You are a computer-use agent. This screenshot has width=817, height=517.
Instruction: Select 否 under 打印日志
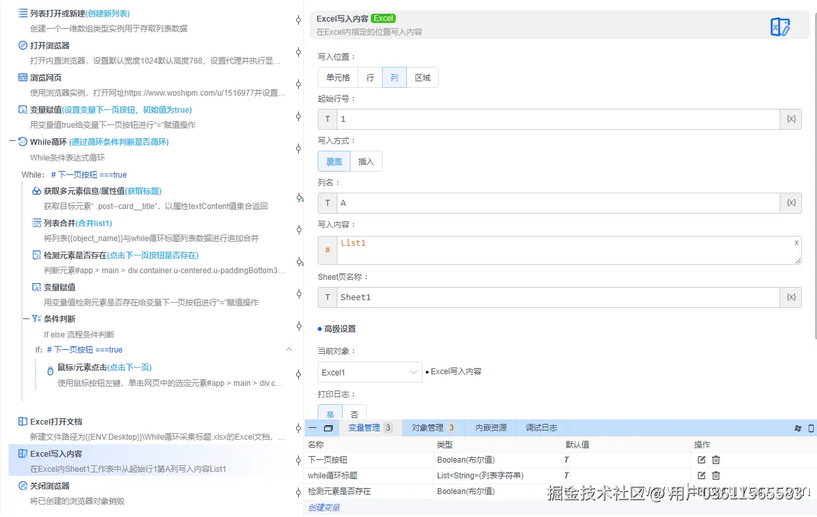tap(354, 414)
